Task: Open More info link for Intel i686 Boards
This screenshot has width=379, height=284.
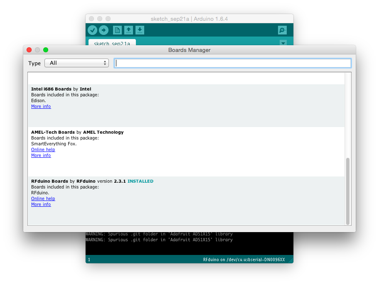Action: point(41,106)
